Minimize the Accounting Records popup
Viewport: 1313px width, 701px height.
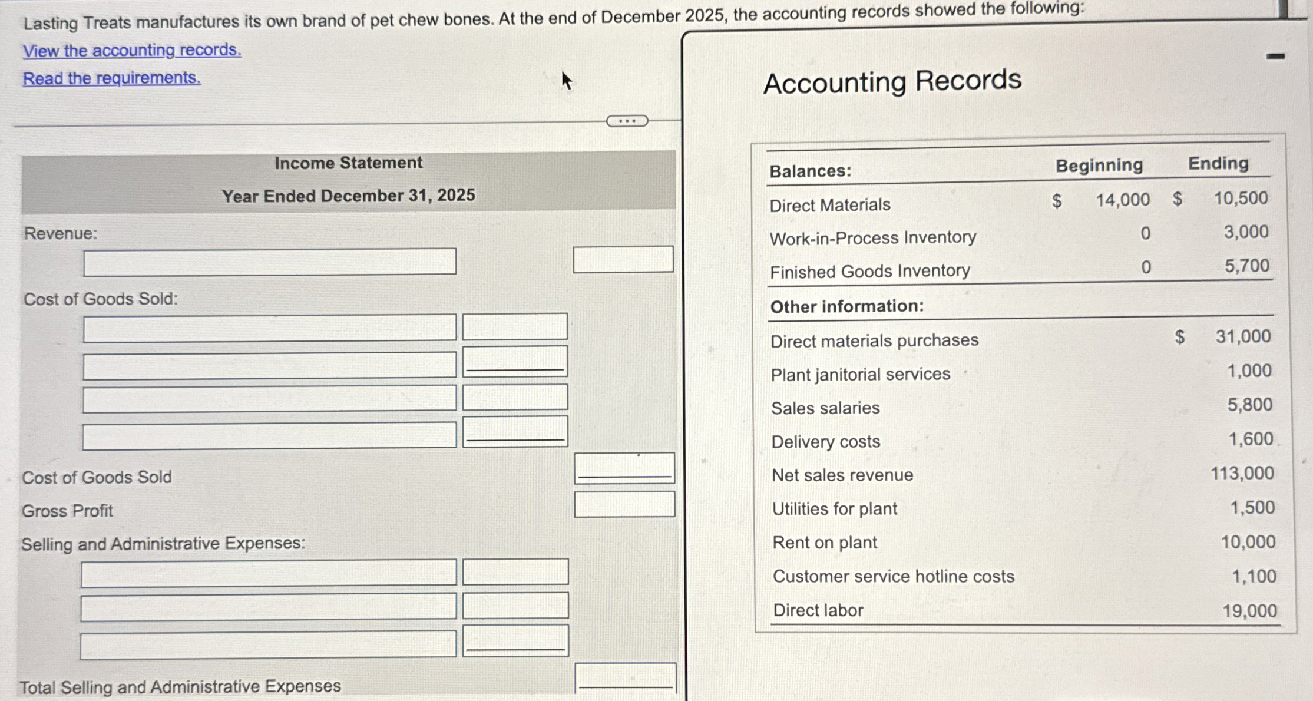(x=1275, y=57)
